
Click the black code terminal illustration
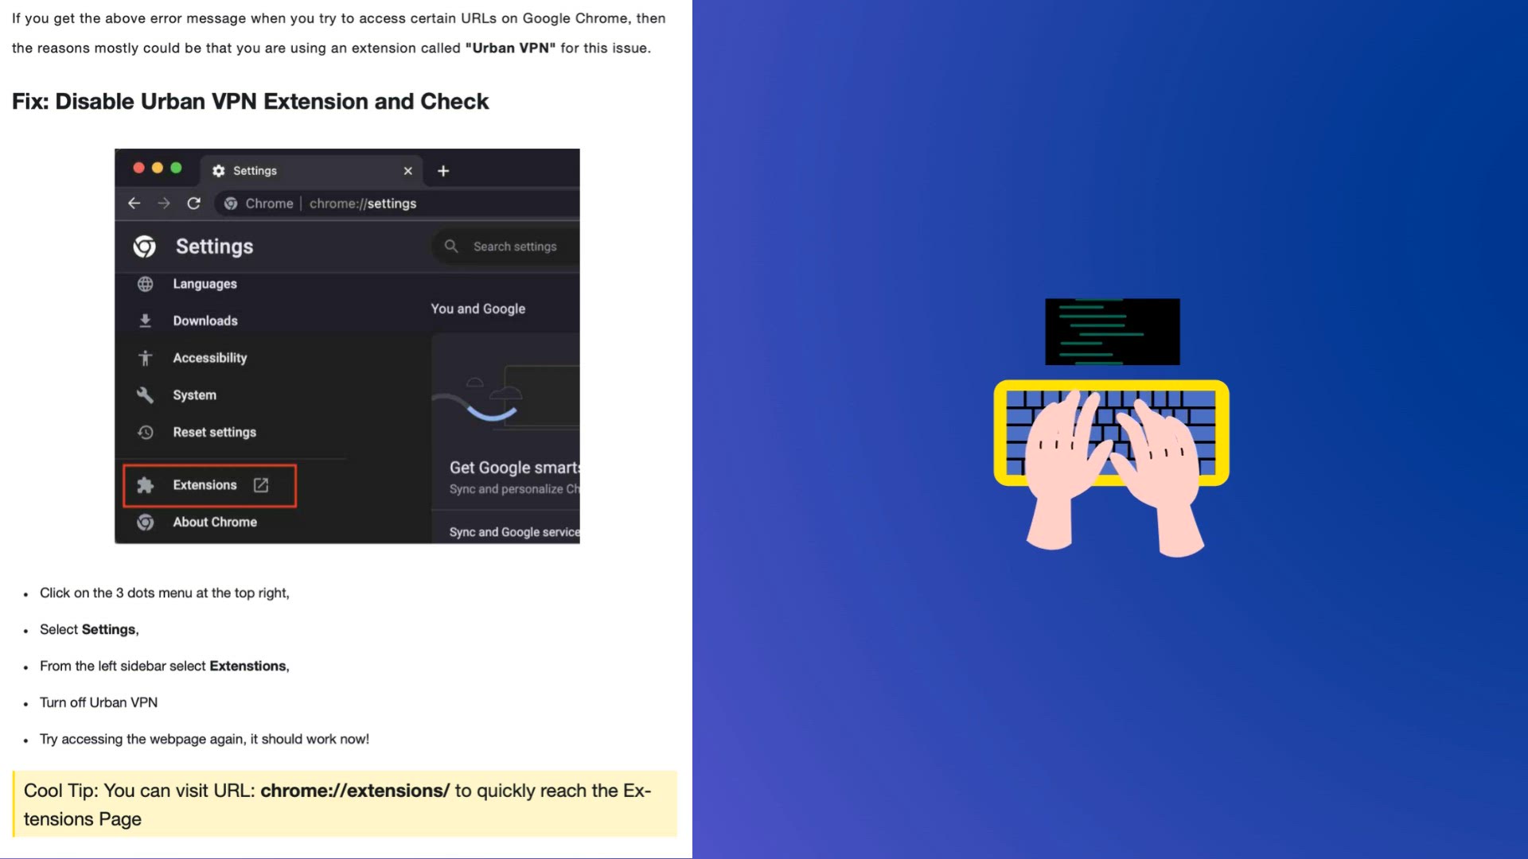coord(1113,332)
